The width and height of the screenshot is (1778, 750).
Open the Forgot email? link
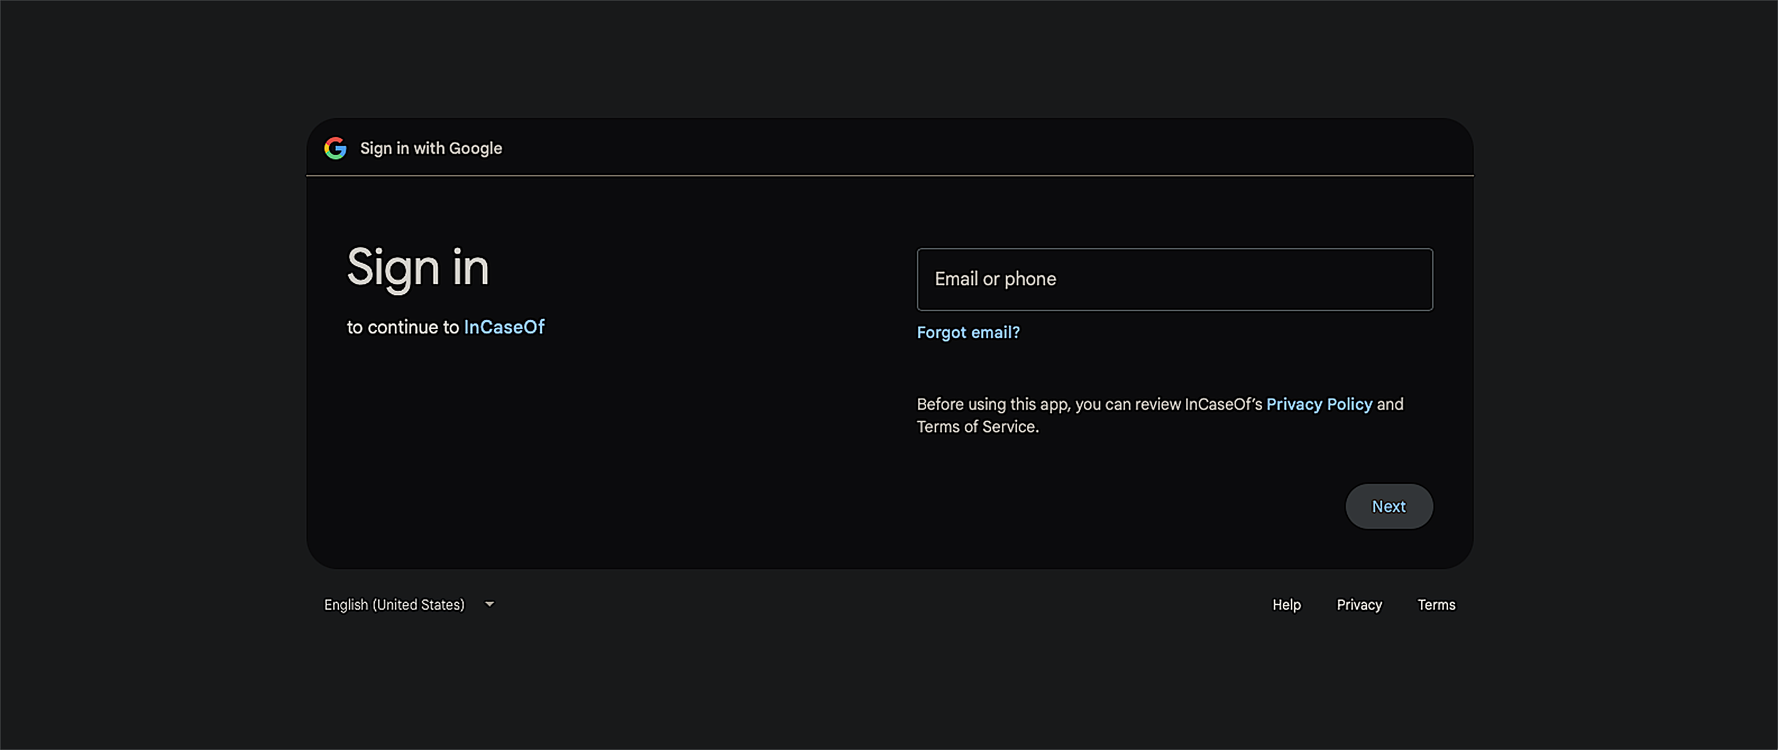(968, 332)
